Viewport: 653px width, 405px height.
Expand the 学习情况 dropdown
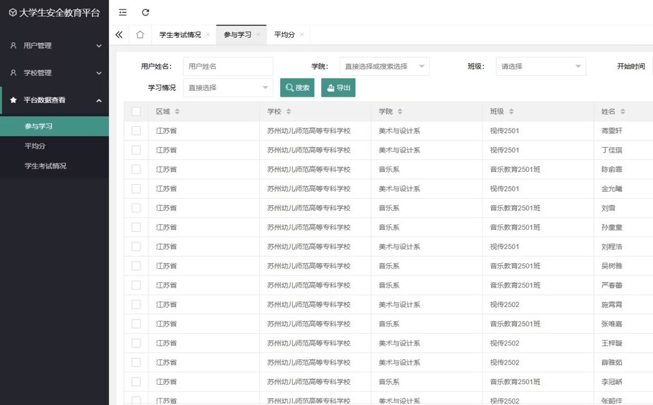[227, 88]
